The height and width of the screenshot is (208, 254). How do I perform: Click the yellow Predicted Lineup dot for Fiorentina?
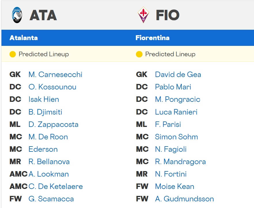139,54
